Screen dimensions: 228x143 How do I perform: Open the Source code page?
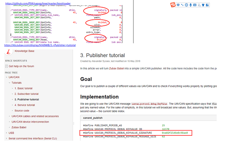point(22,111)
